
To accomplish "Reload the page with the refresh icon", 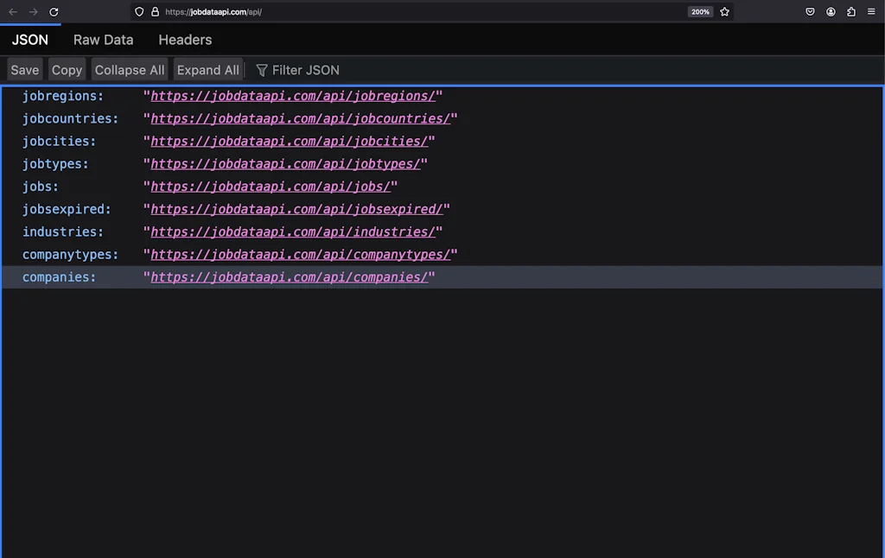I will [x=54, y=12].
